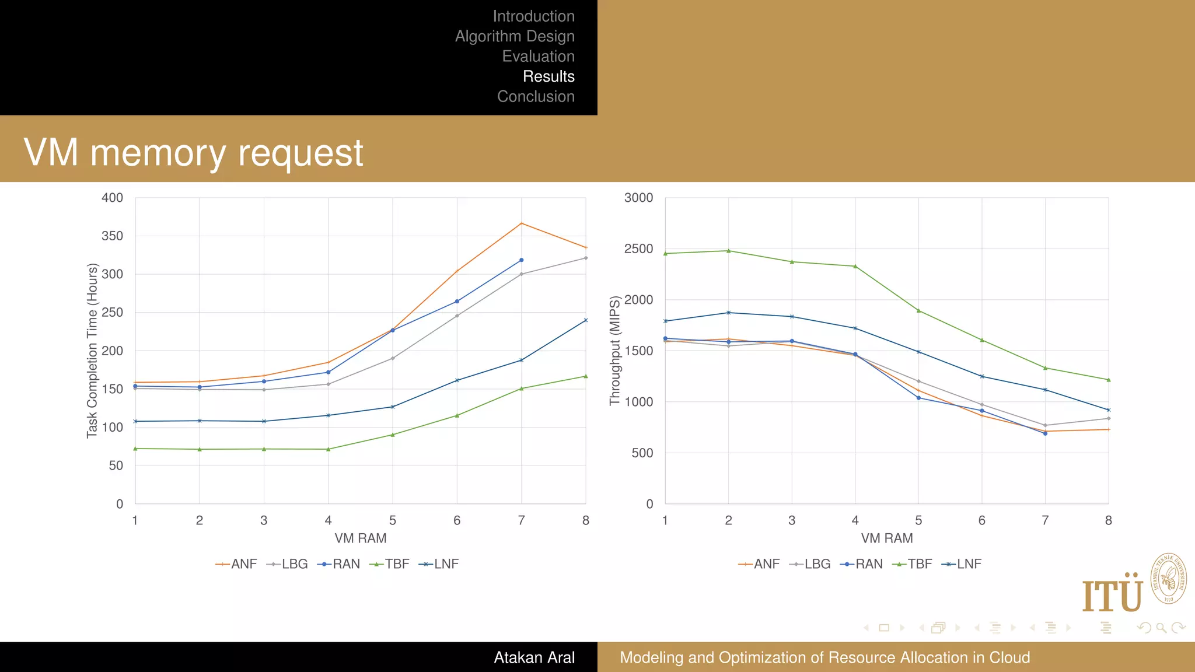The image size is (1195, 672).
Task: Click Task Completion Time (Hours) axis label
Action: click(x=92, y=351)
